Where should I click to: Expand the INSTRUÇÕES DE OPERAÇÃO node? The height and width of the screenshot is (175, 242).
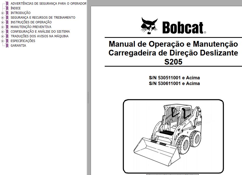pos(2,23)
